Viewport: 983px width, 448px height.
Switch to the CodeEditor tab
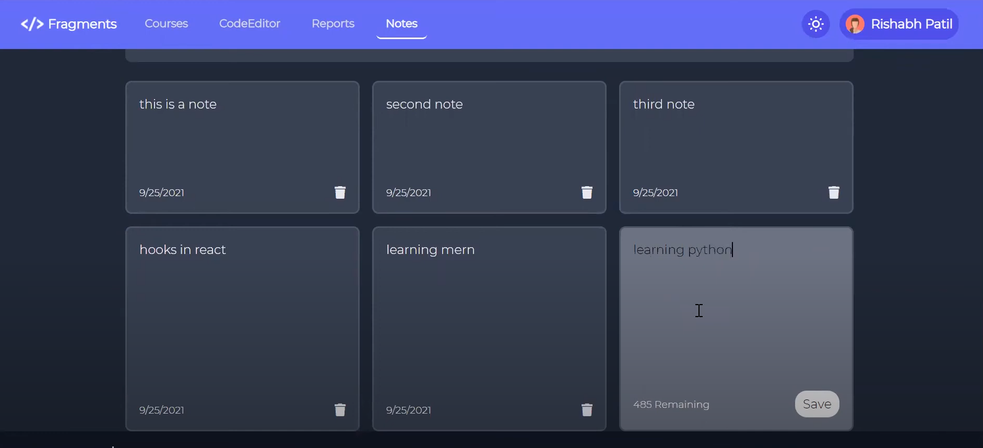[250, 23]
